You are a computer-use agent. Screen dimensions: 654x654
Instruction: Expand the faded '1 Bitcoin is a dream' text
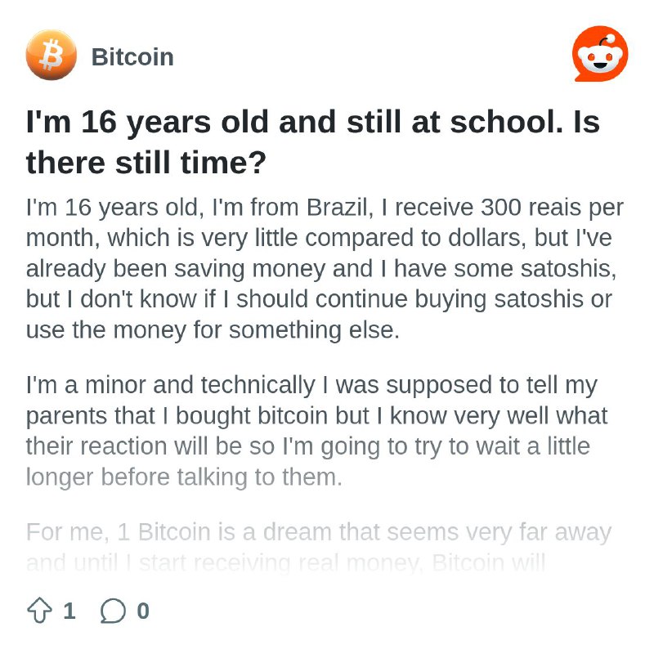[x=319, y=533]
